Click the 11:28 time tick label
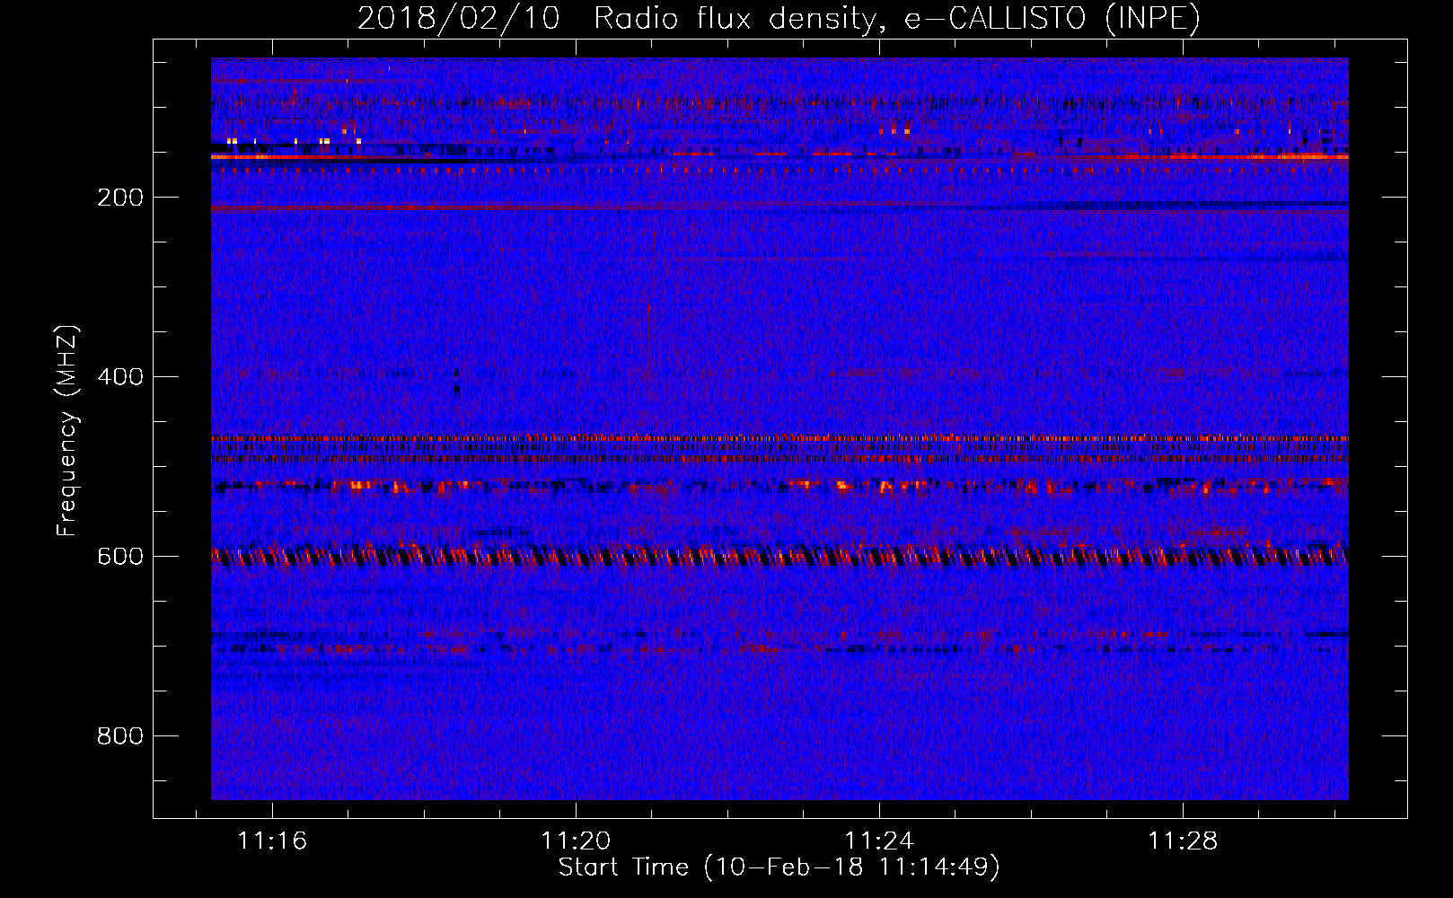 (1184, 841)
